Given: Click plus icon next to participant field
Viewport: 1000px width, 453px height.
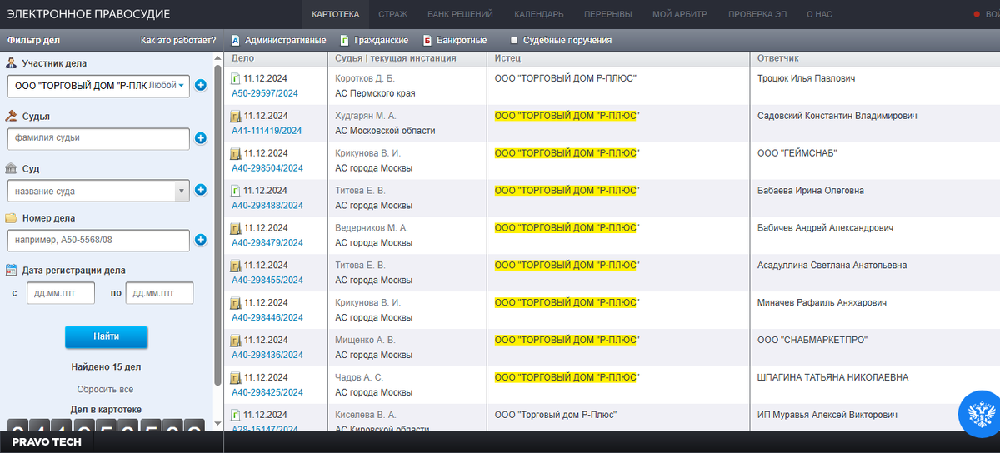Looking at the screenshot, I should tap(200, 85).
